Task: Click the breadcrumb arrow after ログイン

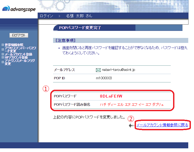Action: (60, 16)
